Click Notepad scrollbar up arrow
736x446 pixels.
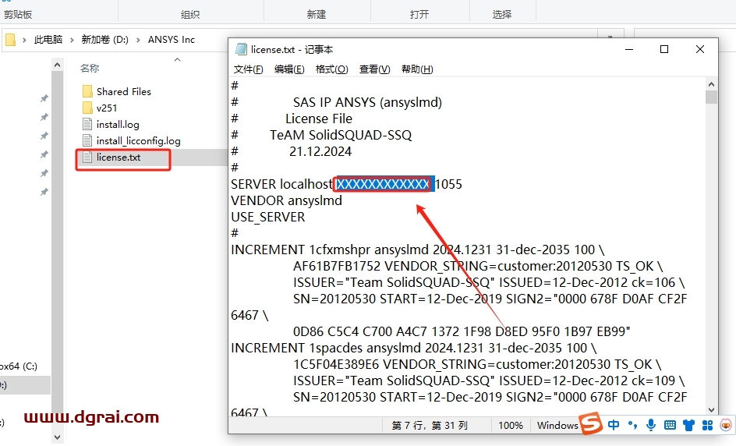[x=711, y=84]
